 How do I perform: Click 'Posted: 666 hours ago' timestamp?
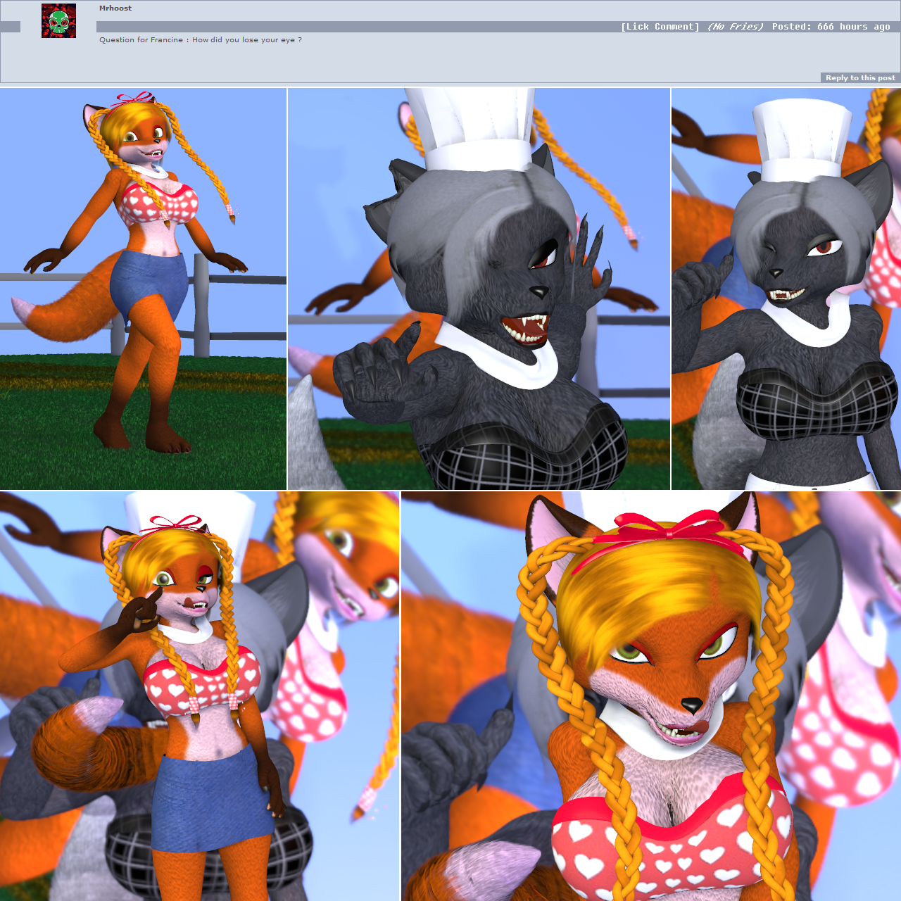(831, 27)
